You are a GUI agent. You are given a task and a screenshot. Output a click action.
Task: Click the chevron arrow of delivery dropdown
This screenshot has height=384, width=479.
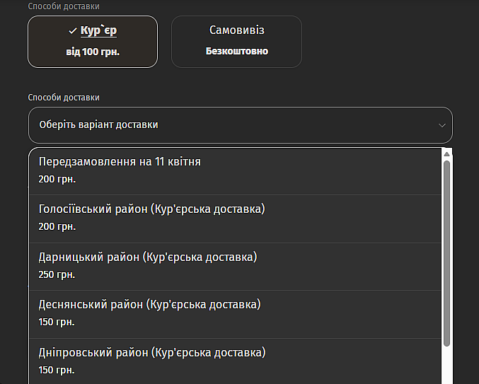coord(442,125)
